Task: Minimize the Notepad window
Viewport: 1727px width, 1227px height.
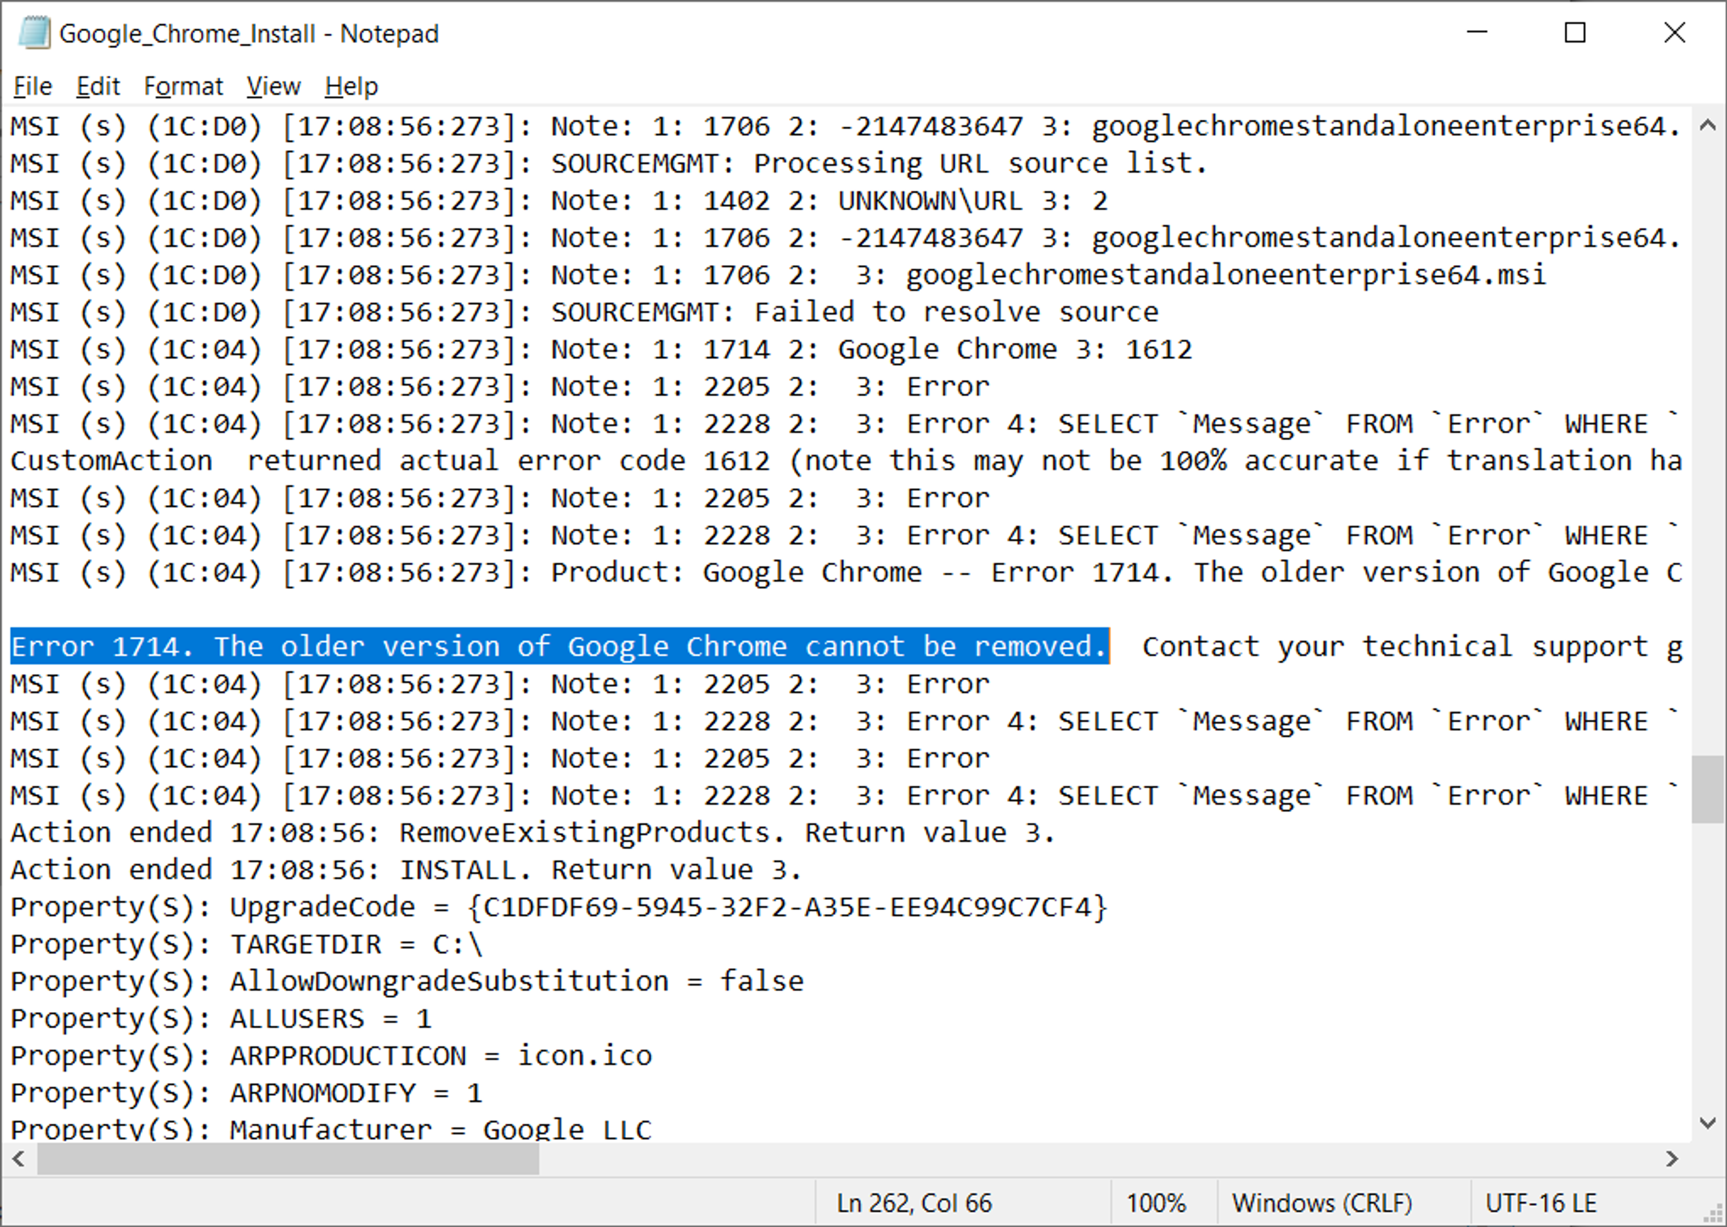Action: pyautogui.click(x=1477, y=32)
